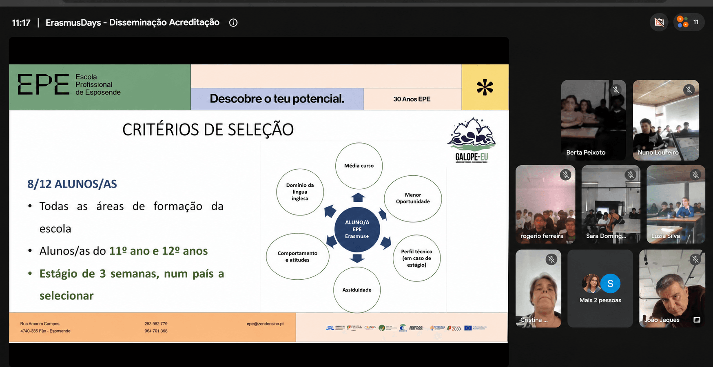This screenshot has height=367, width=713.
Task: Click the "Descobre o teu potencial." banner
Action: 277,99
